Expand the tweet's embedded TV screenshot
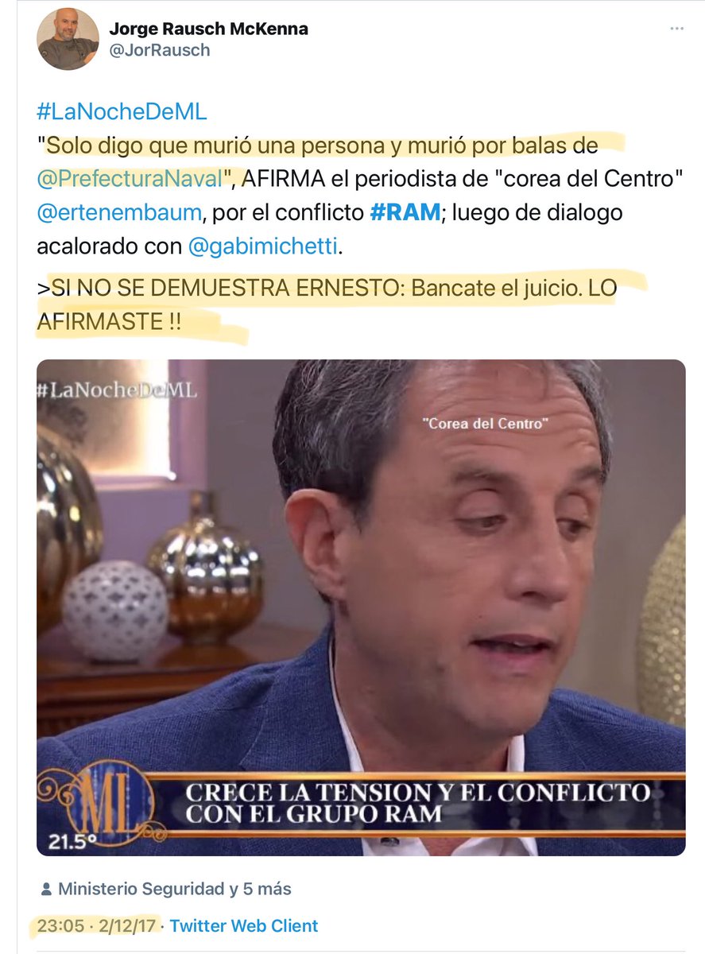This screenshot has width=705, height=954. click(x=361, y=607)
